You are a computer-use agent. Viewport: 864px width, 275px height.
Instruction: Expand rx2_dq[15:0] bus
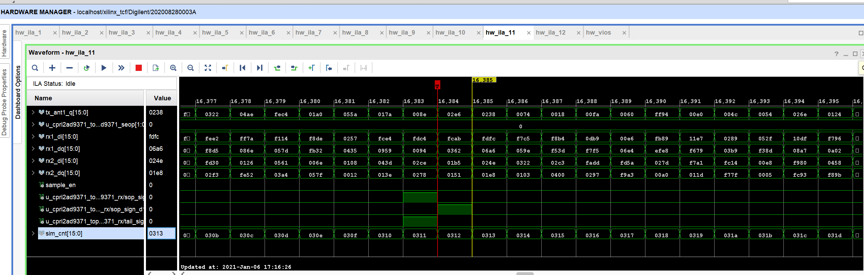tap(33, 173)
